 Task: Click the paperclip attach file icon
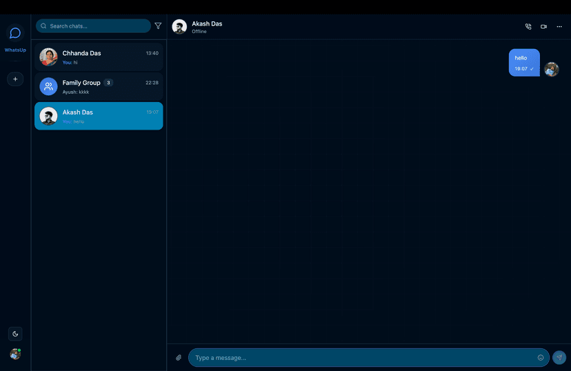[179, 357]
